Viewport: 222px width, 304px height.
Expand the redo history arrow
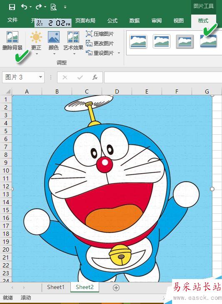click(45, 7)
